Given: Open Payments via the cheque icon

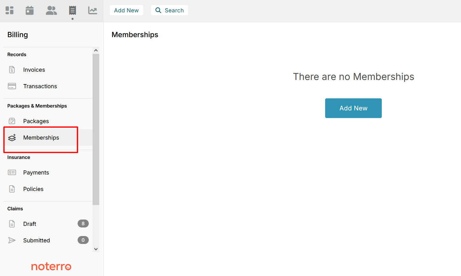Looking at the screenshot, I should 12,172.
